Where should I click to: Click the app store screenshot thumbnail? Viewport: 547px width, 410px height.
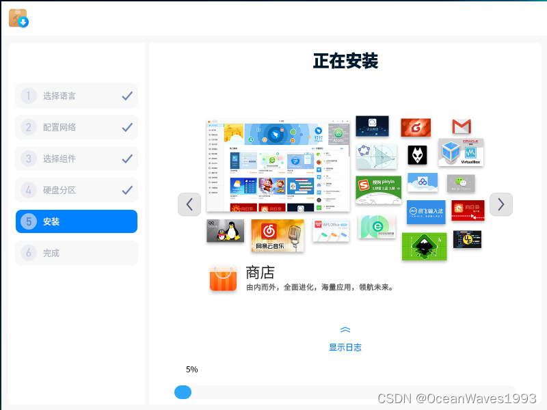pos(278,165)
